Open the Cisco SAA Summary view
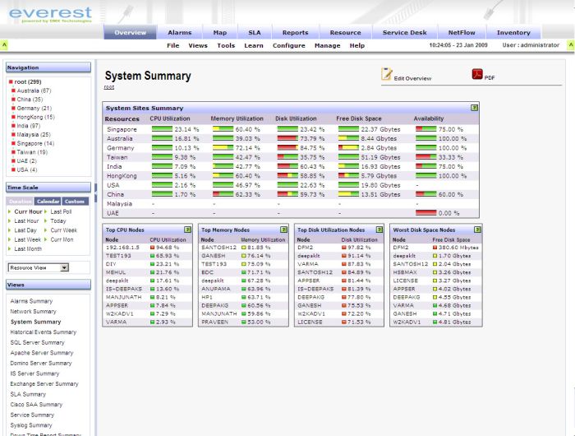 tap(36, 405)
